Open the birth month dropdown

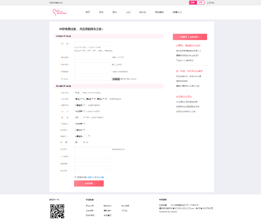point(90,99)
